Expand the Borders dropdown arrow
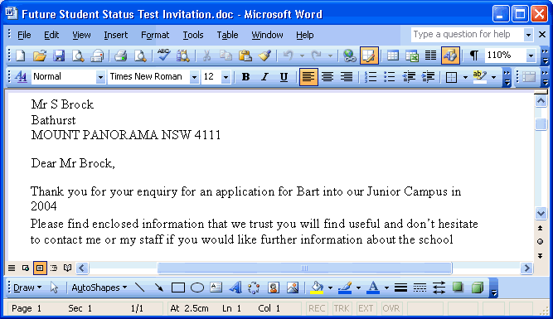The image size is (553, 319). (465, 77)
